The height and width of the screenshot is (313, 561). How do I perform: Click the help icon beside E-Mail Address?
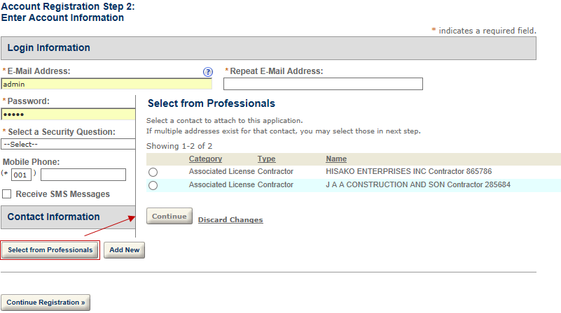207,72
